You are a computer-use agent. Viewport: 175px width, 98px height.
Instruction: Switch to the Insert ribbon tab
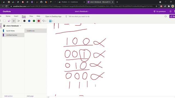pyautogui.click(x=16, y=16)
